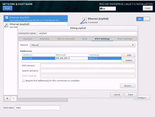Click the Address column header
The image size is (155, 117).
point(38,55)
